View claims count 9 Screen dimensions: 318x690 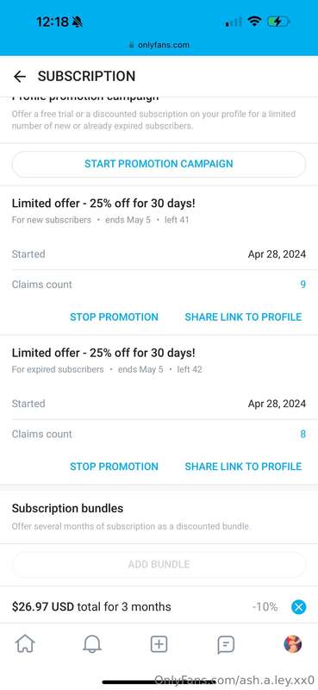pos(303,285)
